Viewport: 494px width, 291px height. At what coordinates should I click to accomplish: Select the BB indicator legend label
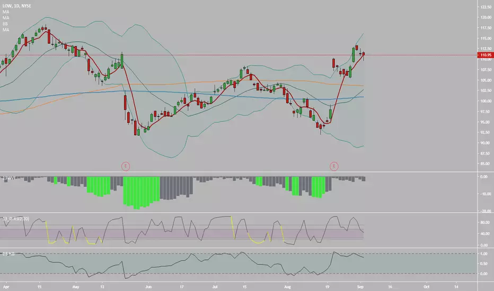tap(5, 24)
